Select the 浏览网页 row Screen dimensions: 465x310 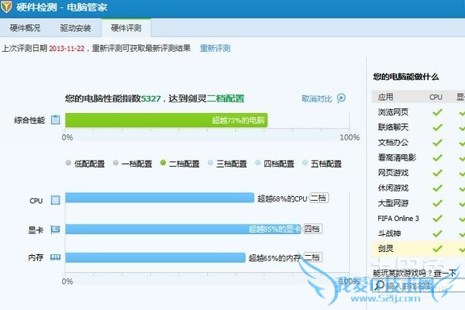(418, 112)
